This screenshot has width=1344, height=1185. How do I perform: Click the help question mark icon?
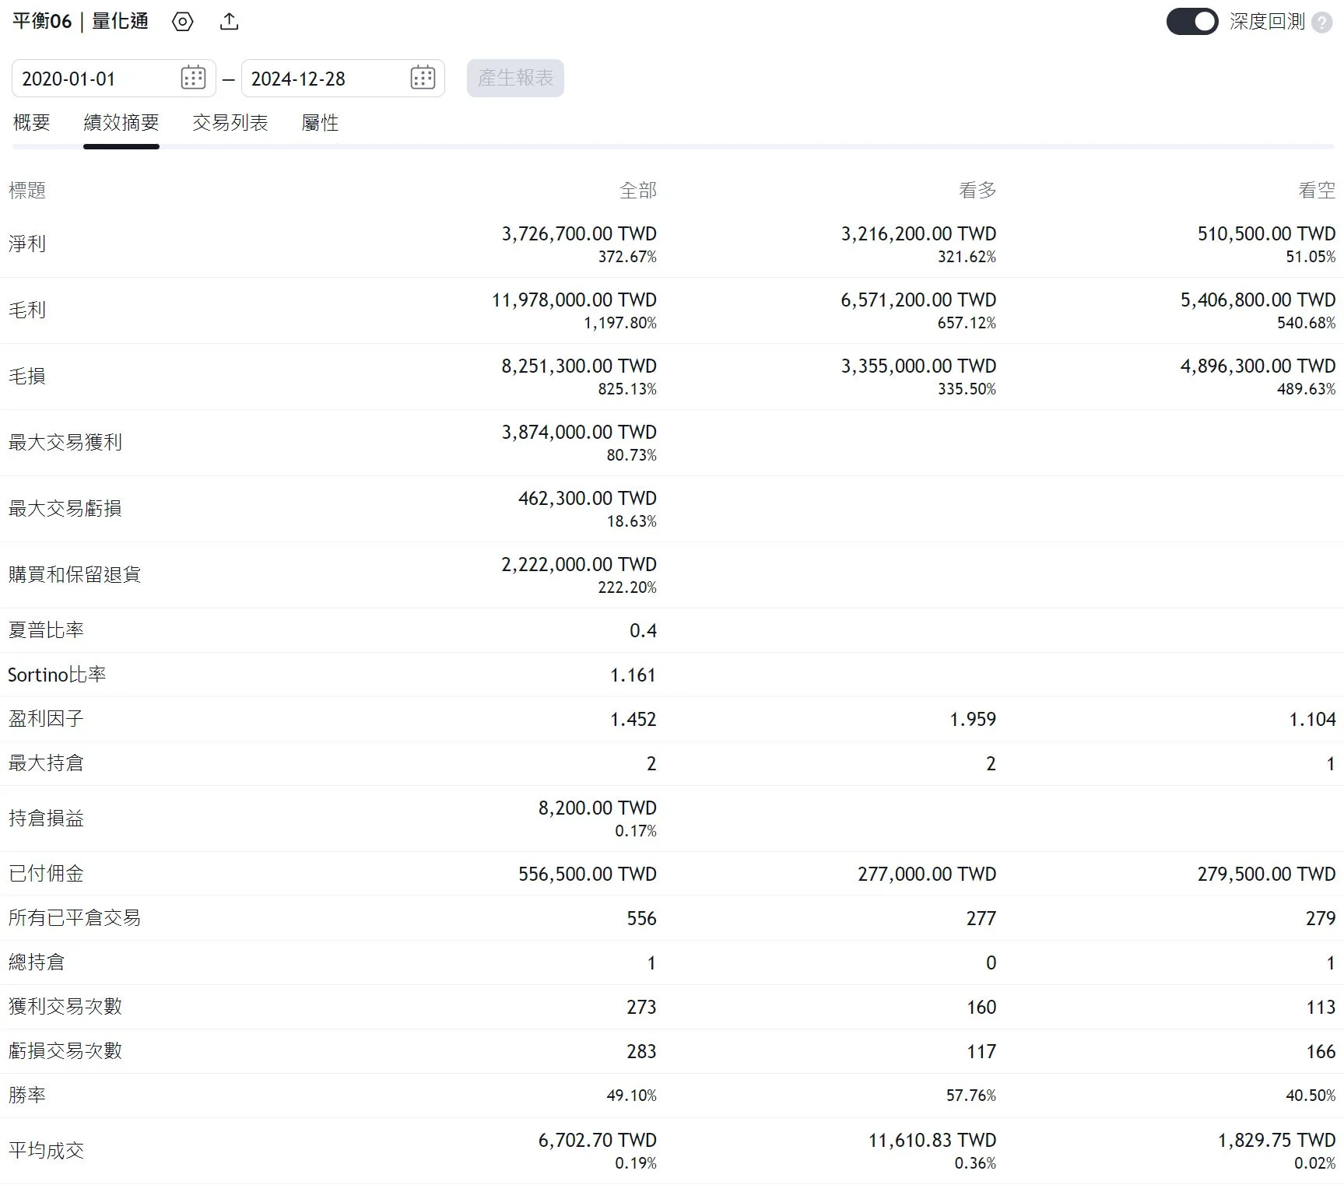click(x=1321, y=23)
